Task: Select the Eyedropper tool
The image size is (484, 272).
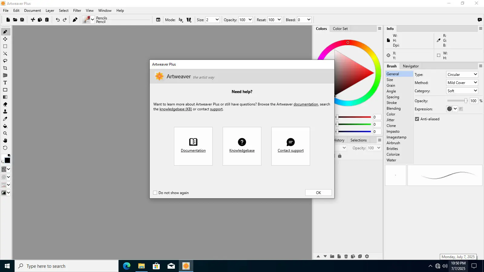Action: 5,119
